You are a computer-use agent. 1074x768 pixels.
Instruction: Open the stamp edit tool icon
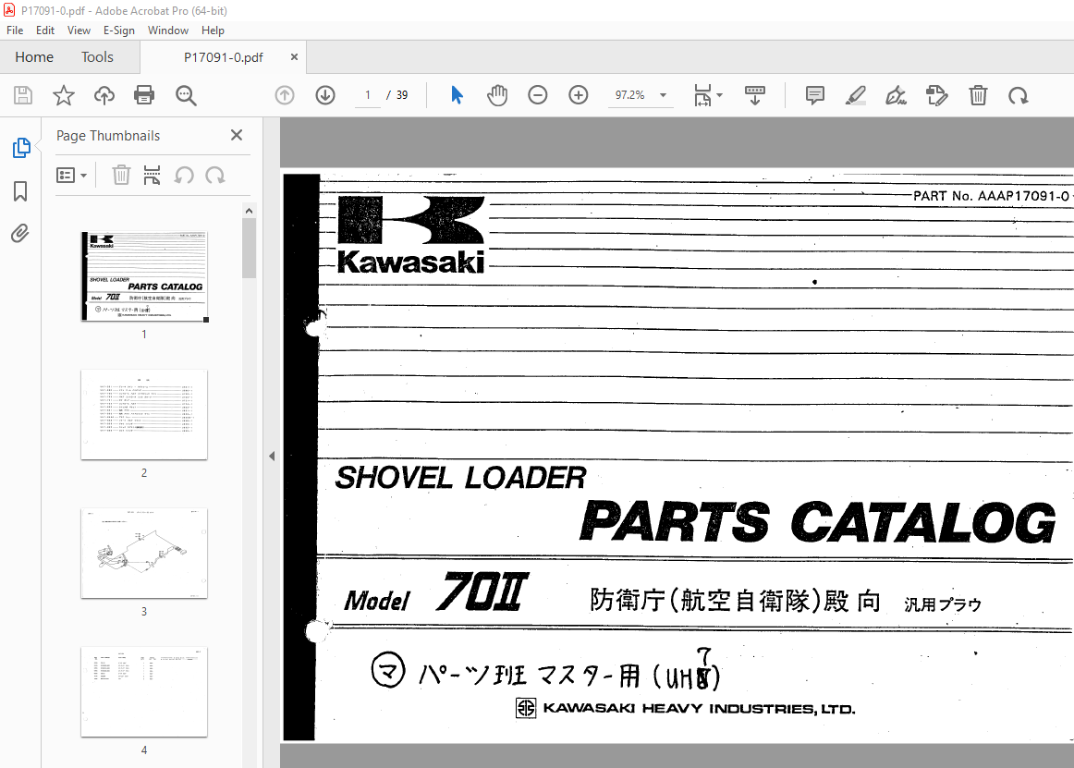click(936, 95)
